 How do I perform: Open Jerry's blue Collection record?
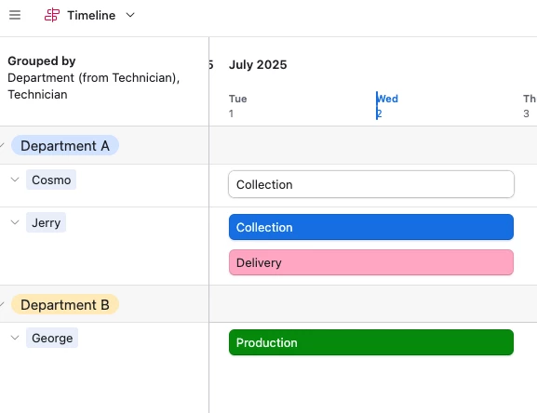[371, 227]
